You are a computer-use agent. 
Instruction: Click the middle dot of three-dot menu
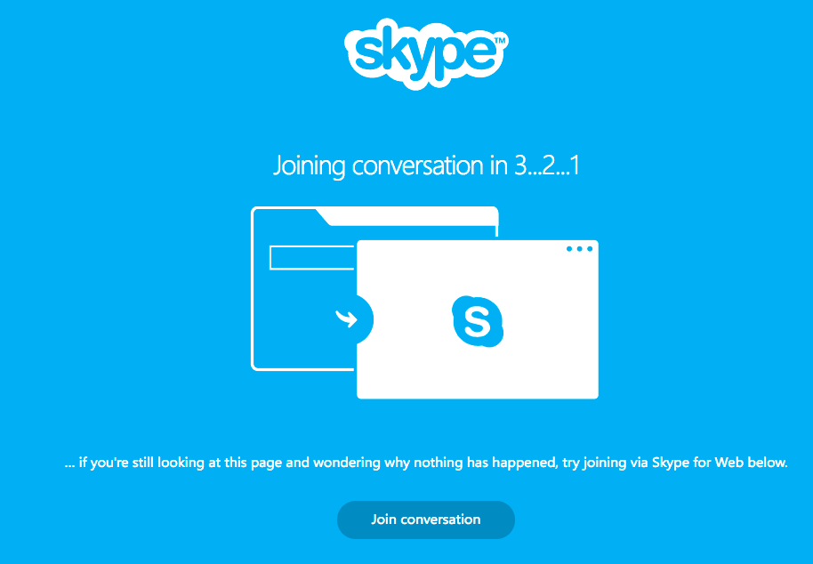click(x=580, y=249)
